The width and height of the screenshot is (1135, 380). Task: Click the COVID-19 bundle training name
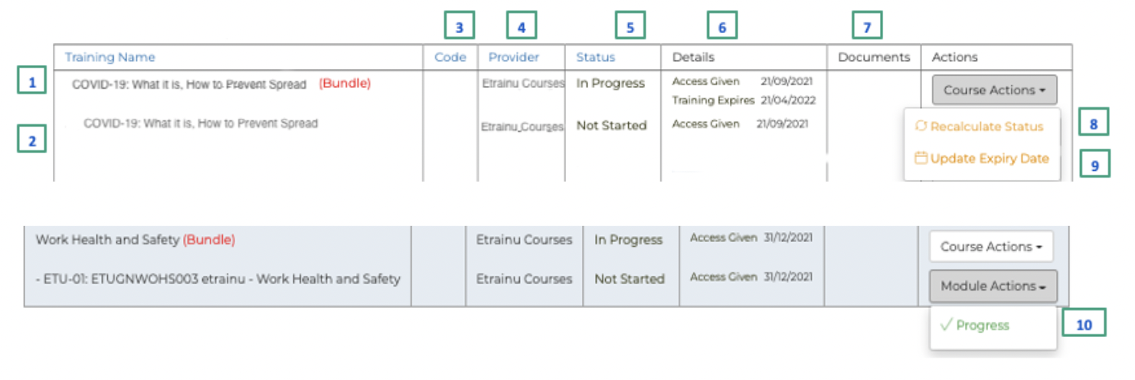click(x=189, y=84)
